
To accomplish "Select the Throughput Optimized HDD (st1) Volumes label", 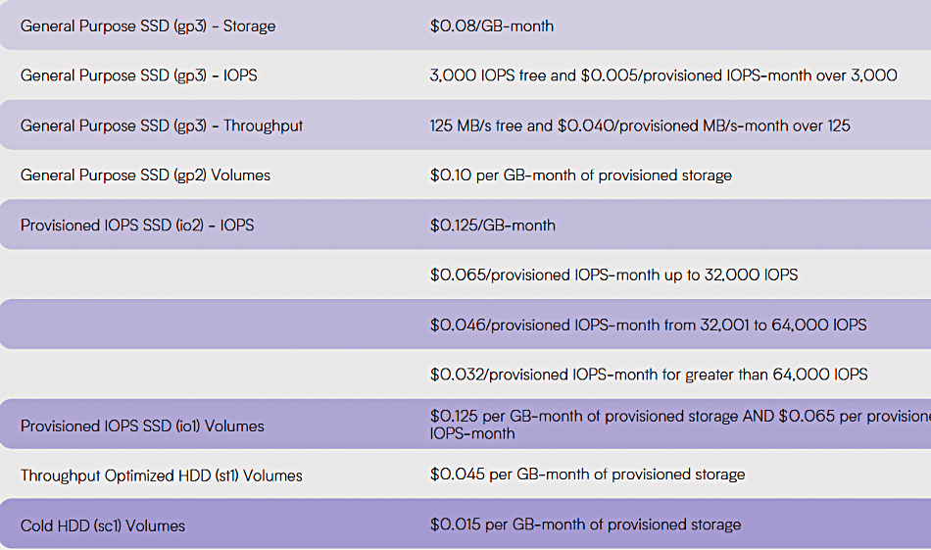I will pos(162,475).
